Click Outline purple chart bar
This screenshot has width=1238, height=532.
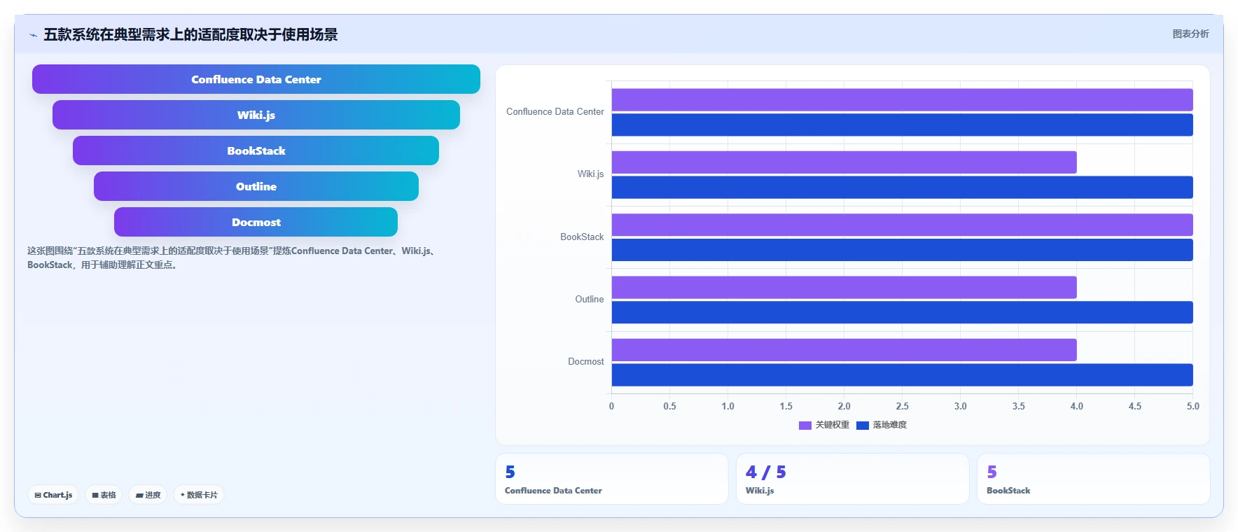click(844, 287)
